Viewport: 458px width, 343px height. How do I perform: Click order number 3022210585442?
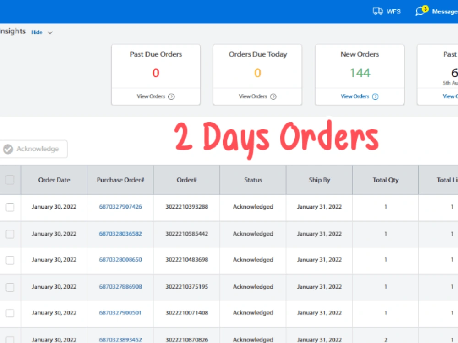187,234
